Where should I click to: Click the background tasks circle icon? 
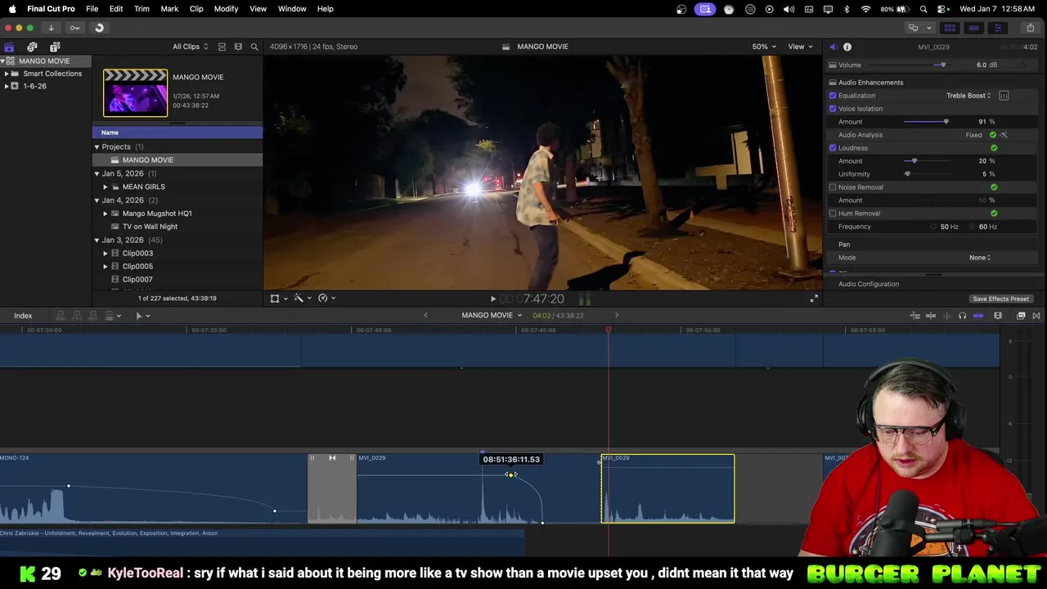99,28
